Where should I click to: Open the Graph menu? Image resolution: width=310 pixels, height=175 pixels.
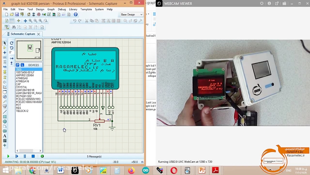pos(51,9)
